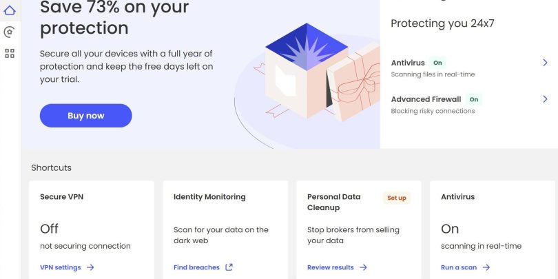The height and width of the screenshot is (279, 558).
Task: Open the Find breaches link
Action: coord(196,267)
